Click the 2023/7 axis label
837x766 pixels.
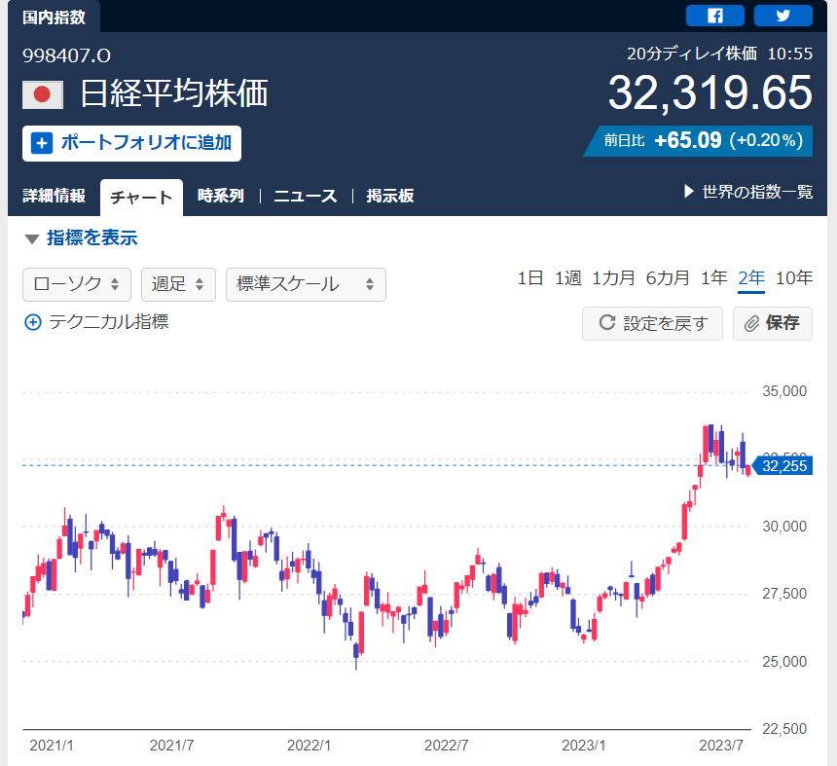(x=721, y=746)
